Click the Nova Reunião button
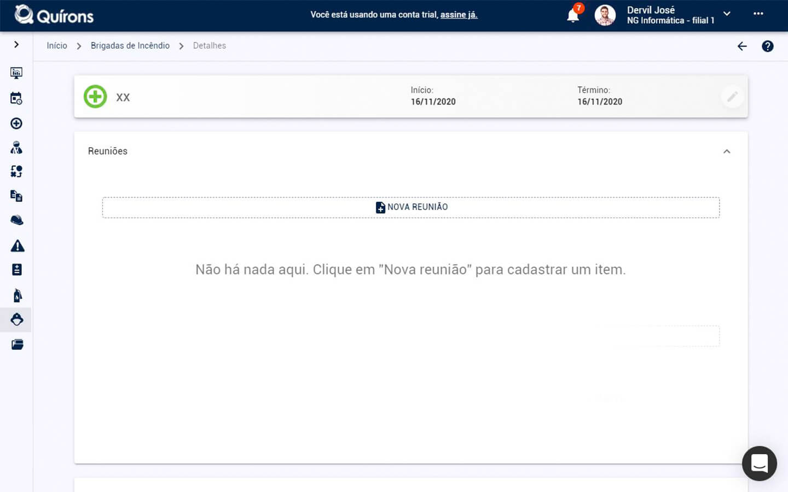 pyautogui.click(x=411, y=207)
